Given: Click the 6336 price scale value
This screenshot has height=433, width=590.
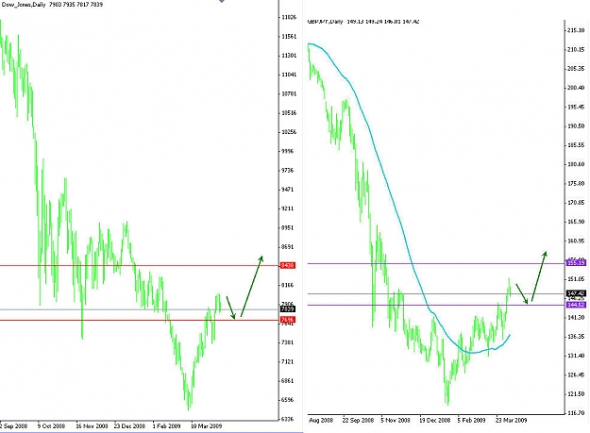Looking at the screenshot, I should [289, 419].
